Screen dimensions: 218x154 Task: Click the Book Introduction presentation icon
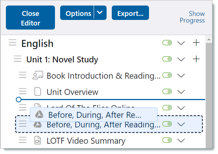(38, 75)
